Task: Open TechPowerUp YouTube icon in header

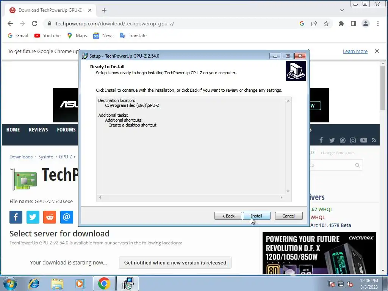Action: point(363,140)
